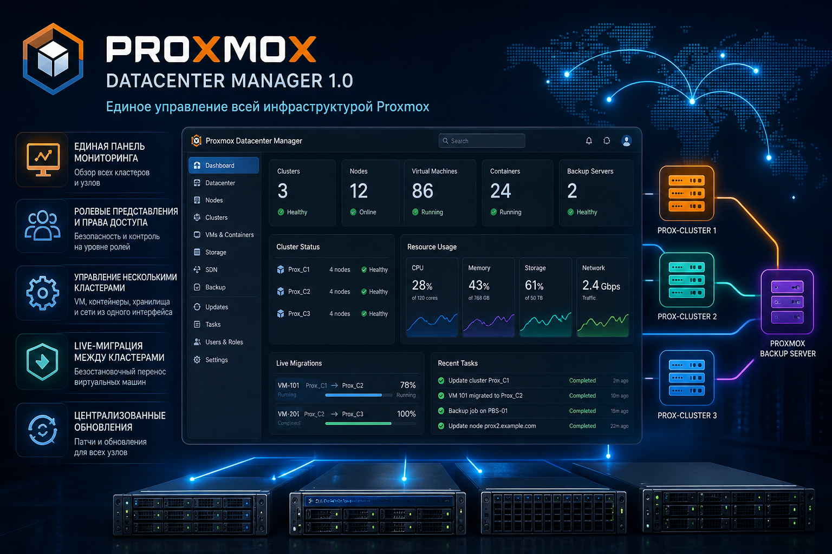832x554 pixels.
Task: Click the Memory usage sparkline chart
Action: click(x=489, y=325)
